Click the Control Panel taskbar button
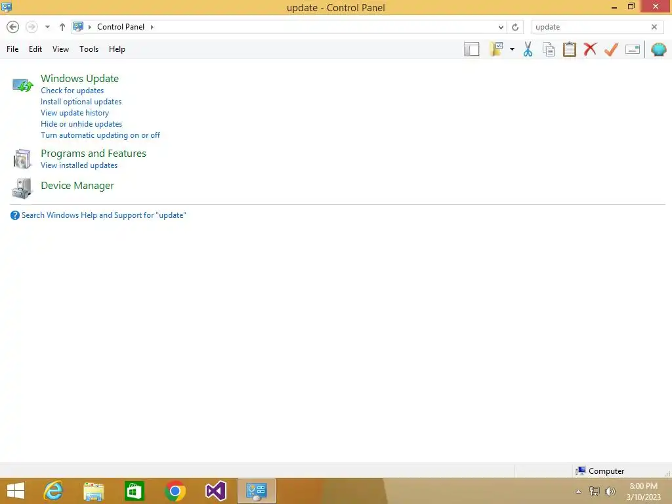Viewport: 672px width, 504px height. point(257,491)
